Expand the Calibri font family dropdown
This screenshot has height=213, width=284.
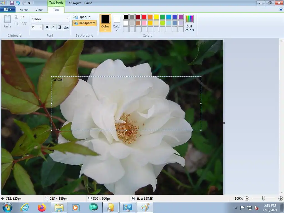pyautogui.click(x=67, y=19)
